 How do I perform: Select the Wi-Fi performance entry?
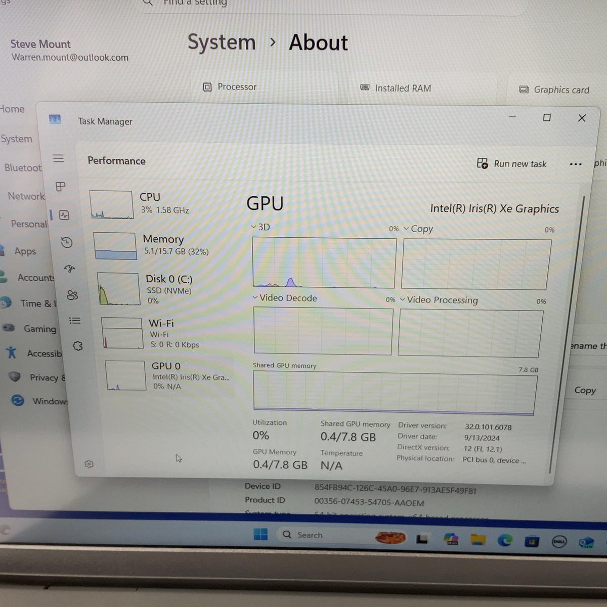[163, 333]
